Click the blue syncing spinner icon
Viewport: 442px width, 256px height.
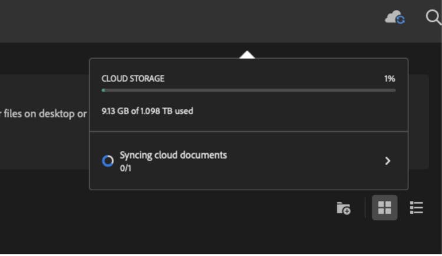[107, 161]
